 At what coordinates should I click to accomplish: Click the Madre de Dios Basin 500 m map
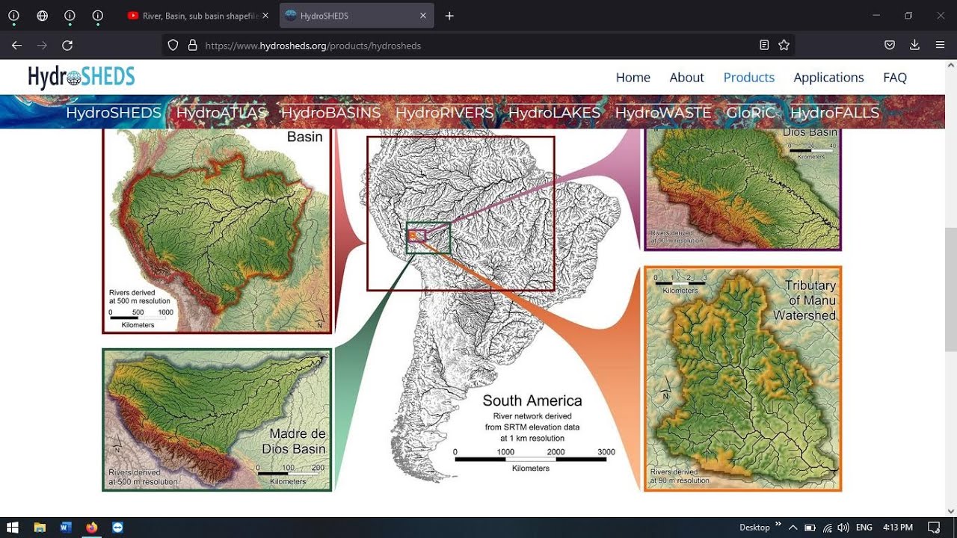[x=217, y=420]
